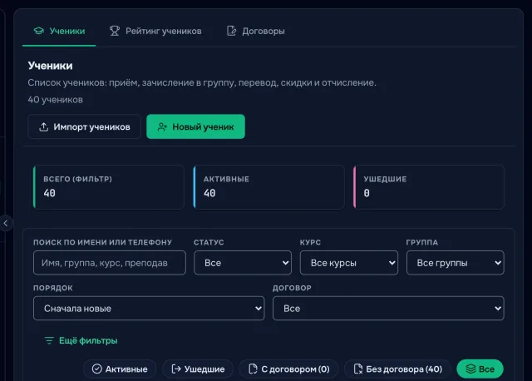Screen dimensions: 532x381
Task: Click the КУРС field label
Action: pos(310,242)
